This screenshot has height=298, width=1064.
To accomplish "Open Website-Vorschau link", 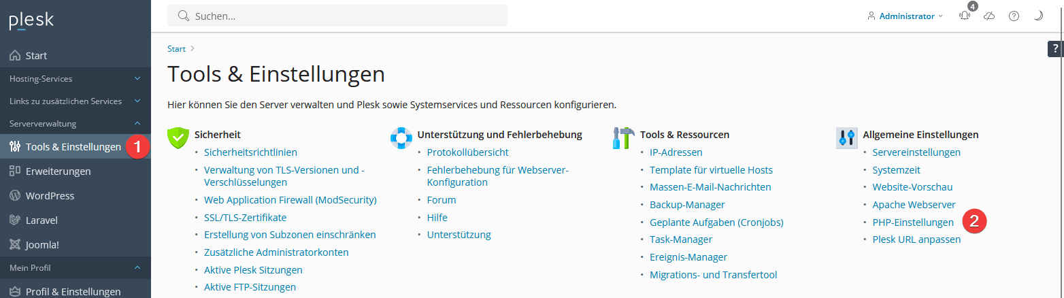I will coord(913,187).
